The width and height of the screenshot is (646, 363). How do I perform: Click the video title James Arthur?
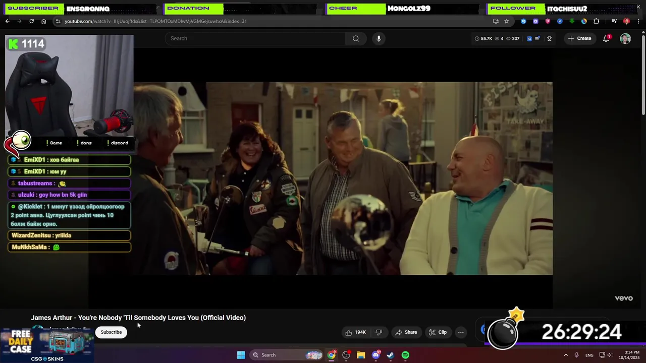[x=138, y=318]
